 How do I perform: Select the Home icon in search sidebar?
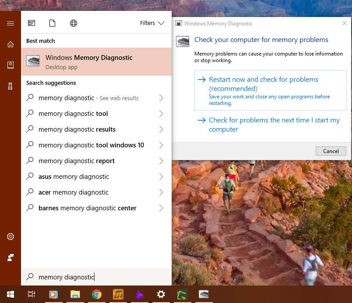pyautogui.click(x=11, y=44)
